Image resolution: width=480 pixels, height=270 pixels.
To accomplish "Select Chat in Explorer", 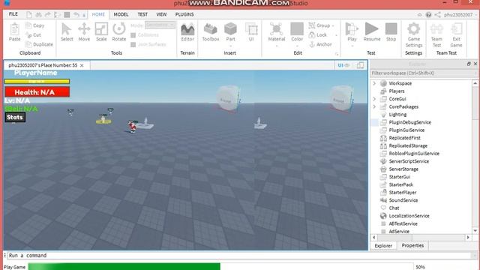I will point(394,208).
